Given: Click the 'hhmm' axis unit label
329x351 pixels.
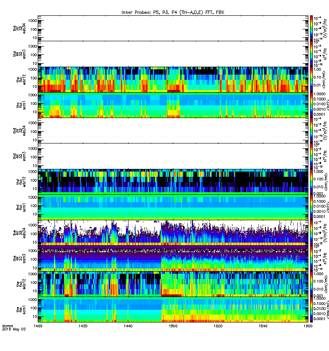Looking at the screenshot, I should pos(7,326).
